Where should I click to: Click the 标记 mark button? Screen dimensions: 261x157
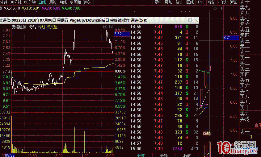(212, 2)
